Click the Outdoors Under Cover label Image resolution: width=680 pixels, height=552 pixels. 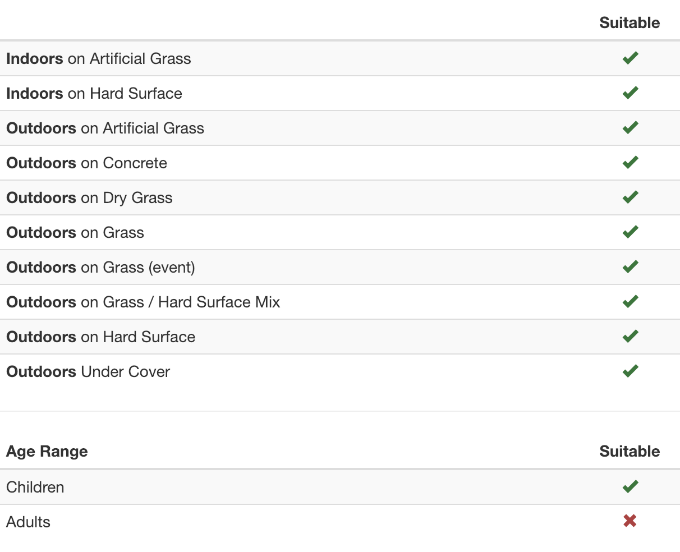[x=88, y=372]
